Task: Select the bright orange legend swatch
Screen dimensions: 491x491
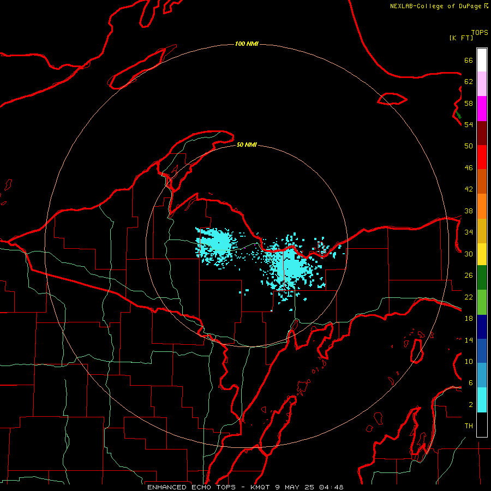Action: (x=482, y=206)
